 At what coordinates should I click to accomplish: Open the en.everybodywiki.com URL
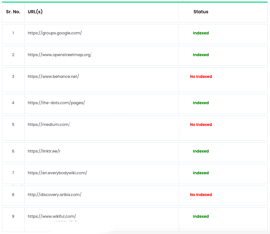click(x=57, y=173)
